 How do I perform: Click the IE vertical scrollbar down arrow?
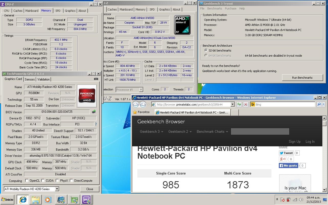(324, 190)
